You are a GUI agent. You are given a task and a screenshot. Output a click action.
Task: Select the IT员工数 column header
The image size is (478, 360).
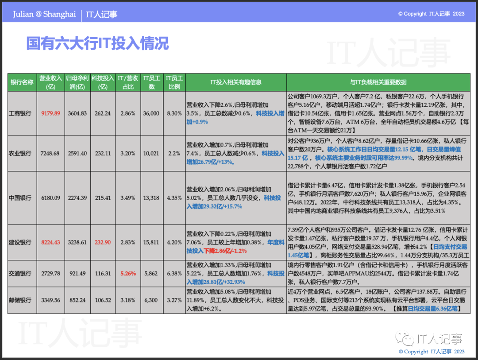click(152, 82)
